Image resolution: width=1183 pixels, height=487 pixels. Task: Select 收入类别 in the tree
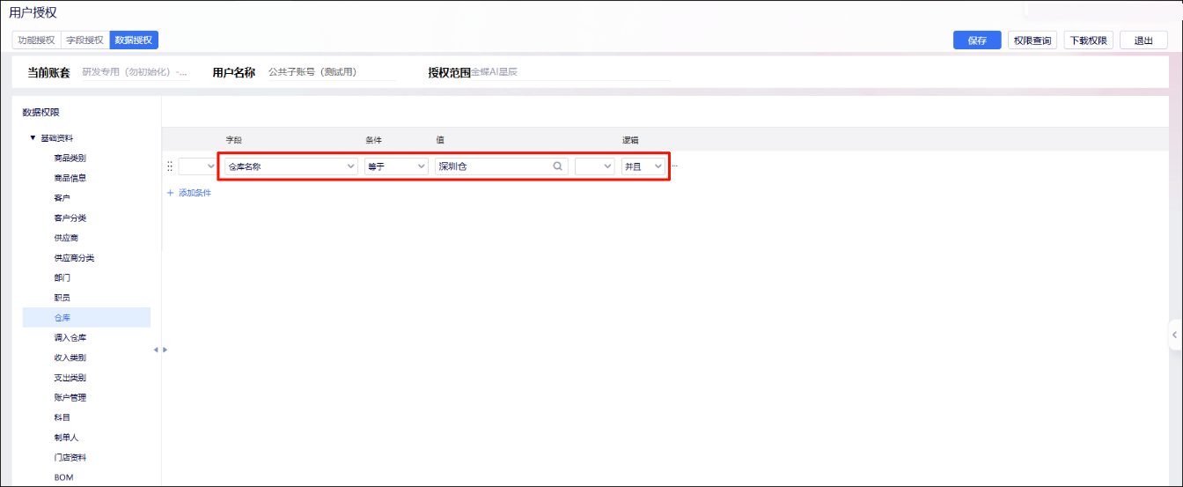coord(70,358)
